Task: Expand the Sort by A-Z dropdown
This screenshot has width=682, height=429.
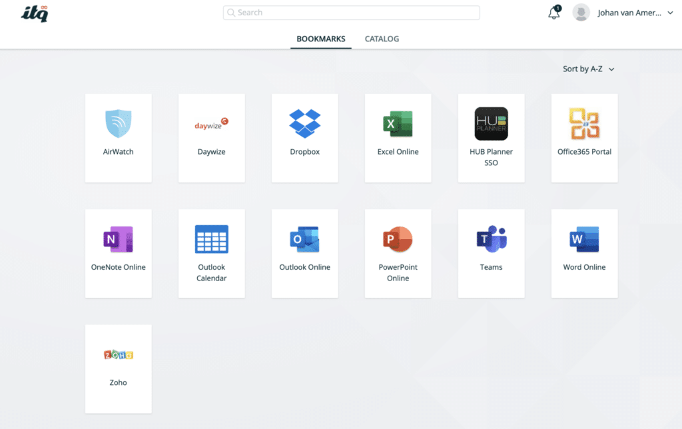Action: coord(588,69)
